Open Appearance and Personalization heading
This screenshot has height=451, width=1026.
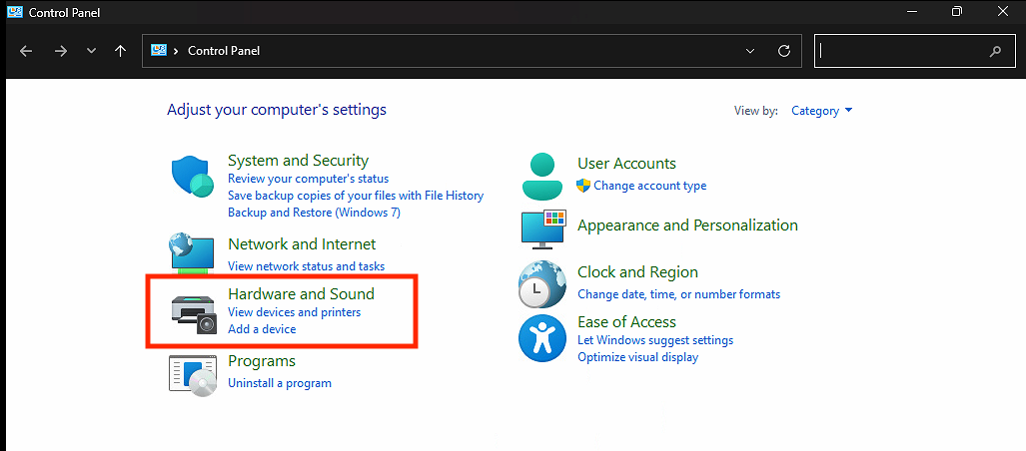coord(687,225)
